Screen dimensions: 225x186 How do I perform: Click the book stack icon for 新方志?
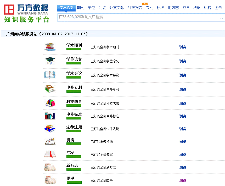(50, 167)
